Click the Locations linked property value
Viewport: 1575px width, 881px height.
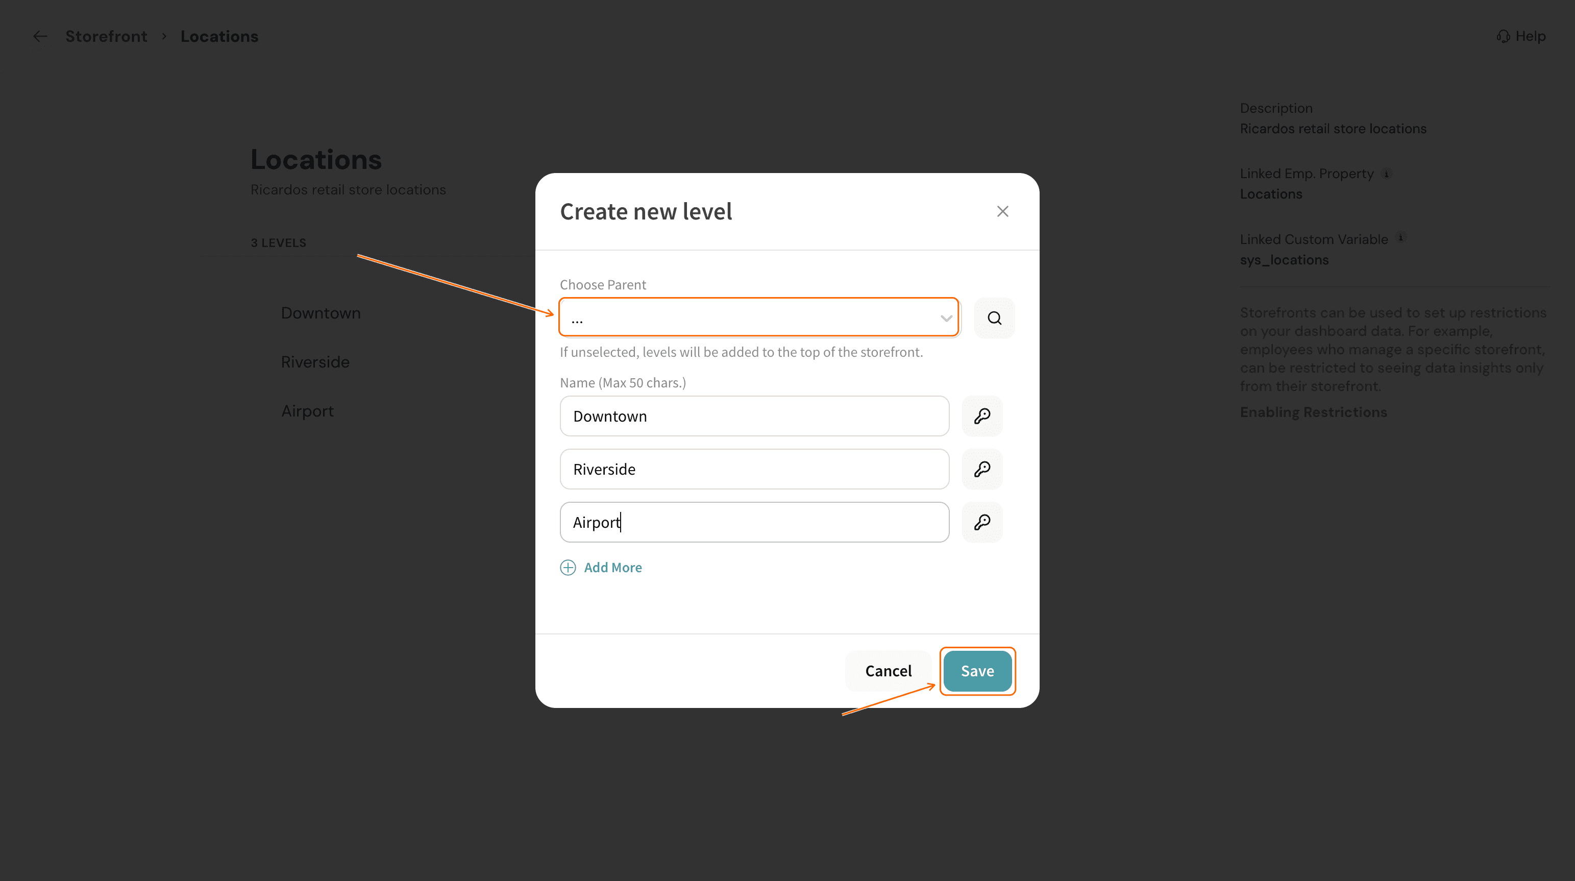coord(1271,194)
